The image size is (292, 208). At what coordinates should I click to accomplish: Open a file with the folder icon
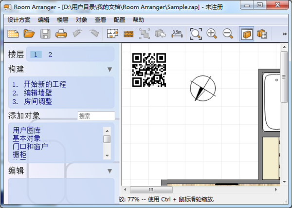[x=29, y=34]
